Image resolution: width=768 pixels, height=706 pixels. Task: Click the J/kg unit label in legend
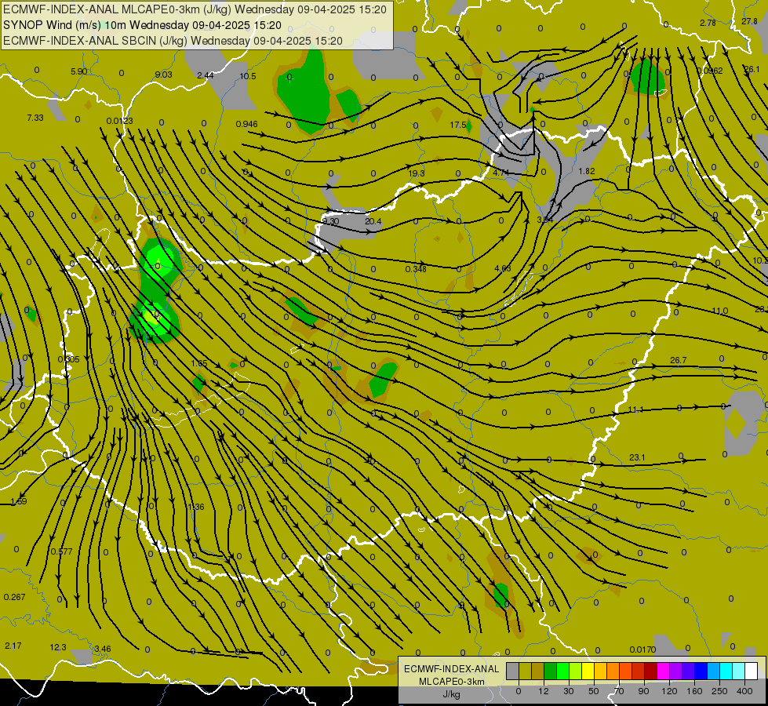click(451, 694)
